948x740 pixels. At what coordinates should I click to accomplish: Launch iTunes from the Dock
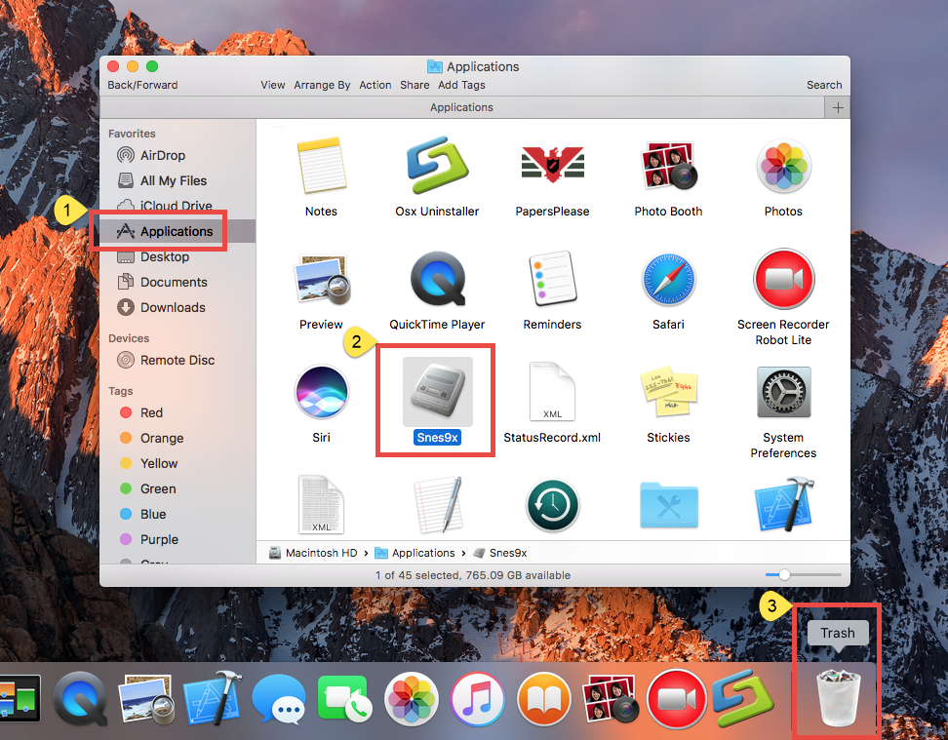(477, 699)
